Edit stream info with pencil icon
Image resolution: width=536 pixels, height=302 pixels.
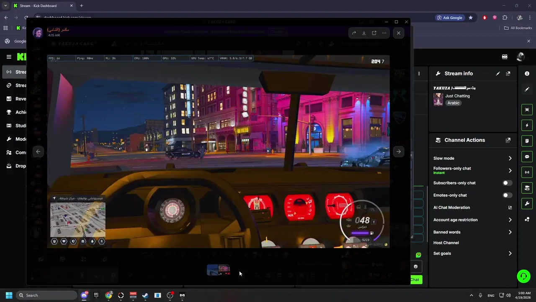(x=498, y=73)
